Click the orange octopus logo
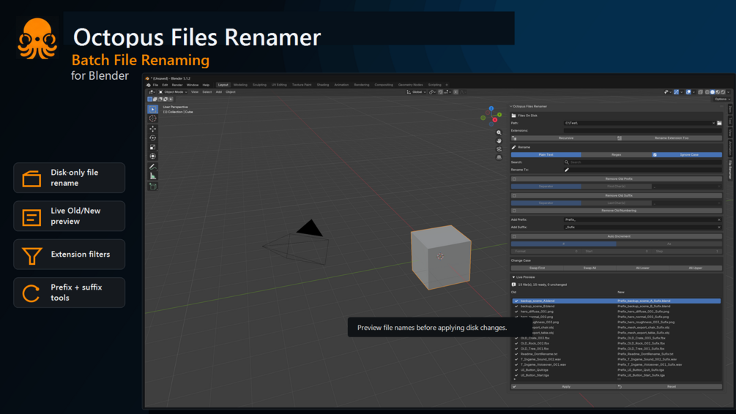736x414 pixels. pos(37,39)
